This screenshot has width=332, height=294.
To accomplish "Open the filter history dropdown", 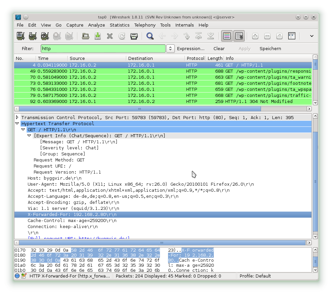I will pyautogui.click(x=170, y=48).
